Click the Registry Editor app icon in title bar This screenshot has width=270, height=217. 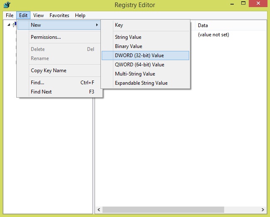pos(7,5)
